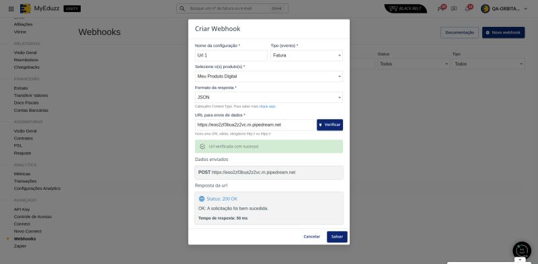The image size is (538, 264).
Task: Open Extrato in the sidebar
Action: pyautogui.click(x=21, y=88)
